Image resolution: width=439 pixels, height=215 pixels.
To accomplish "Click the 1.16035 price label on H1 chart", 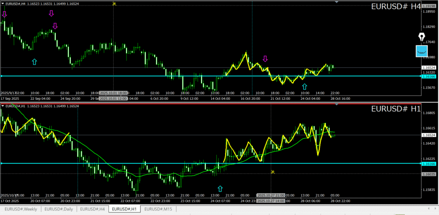I will [x=429, y=174].
